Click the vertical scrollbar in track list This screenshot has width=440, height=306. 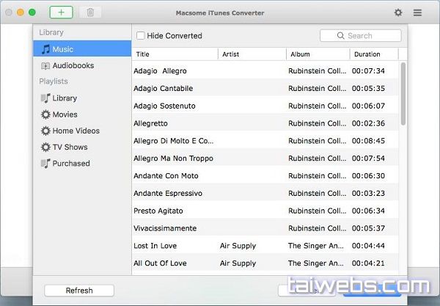click(403, 95)
